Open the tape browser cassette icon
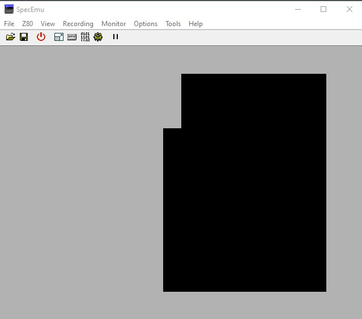Viewport: 362px width, 319px height. [x=72, y=37]
